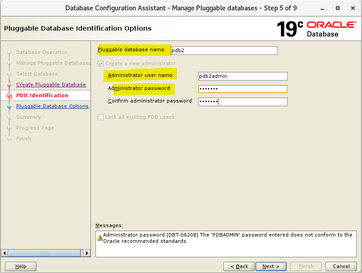The height and width of the screenshot is (273, 362).
Task: Click Database Operation step label
Action: tap(42, 52)
